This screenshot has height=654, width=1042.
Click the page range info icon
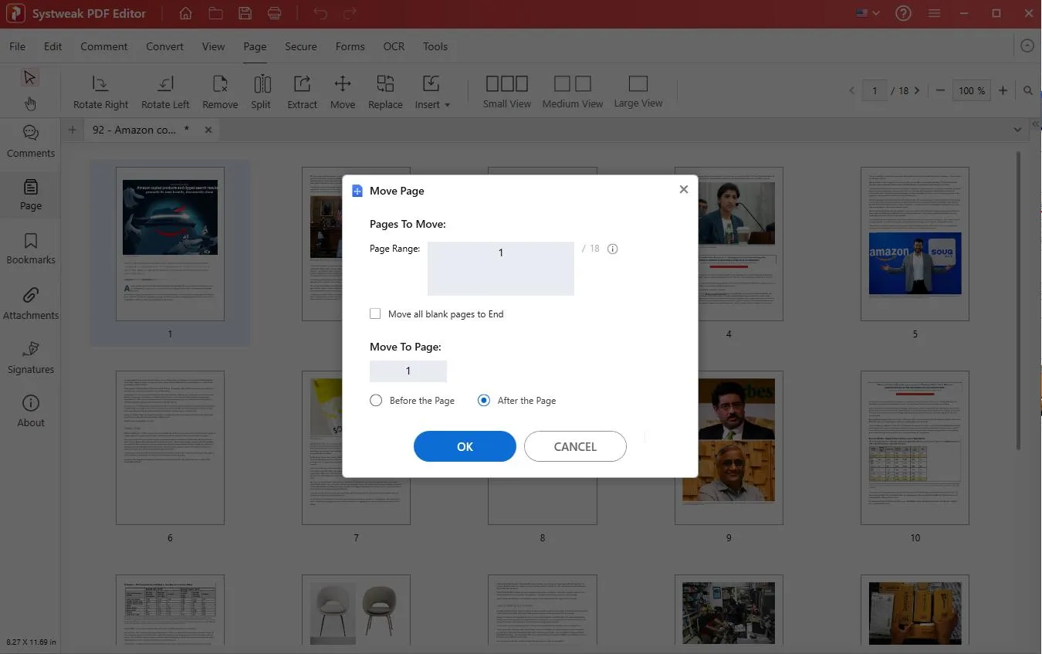coord(613,249)
